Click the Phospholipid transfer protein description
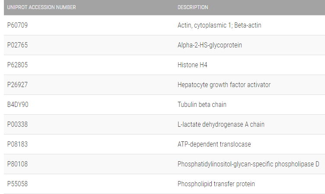The height and width of the screenshot is (194, 325). 216,184
